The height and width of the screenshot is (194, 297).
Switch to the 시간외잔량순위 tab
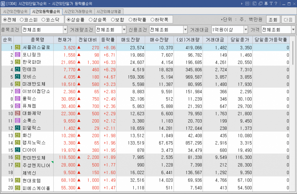[15, 12]
